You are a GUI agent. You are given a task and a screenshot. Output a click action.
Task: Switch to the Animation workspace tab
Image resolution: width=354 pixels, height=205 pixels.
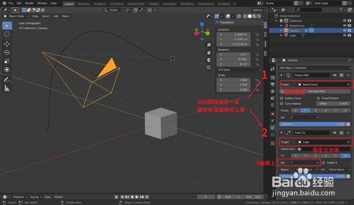[x=170, y=4]
